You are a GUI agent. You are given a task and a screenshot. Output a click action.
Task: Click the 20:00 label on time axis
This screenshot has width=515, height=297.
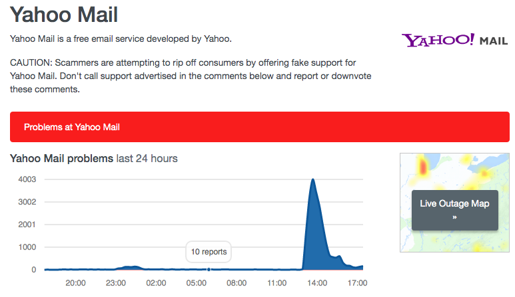pos(75,283)
